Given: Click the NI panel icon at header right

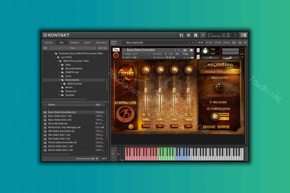Looking at the screenshot, I should (x=244, y=35).
